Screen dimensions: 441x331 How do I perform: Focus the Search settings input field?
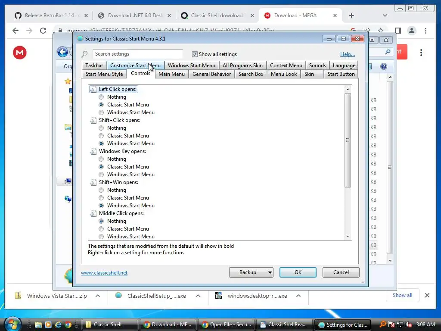138,54
